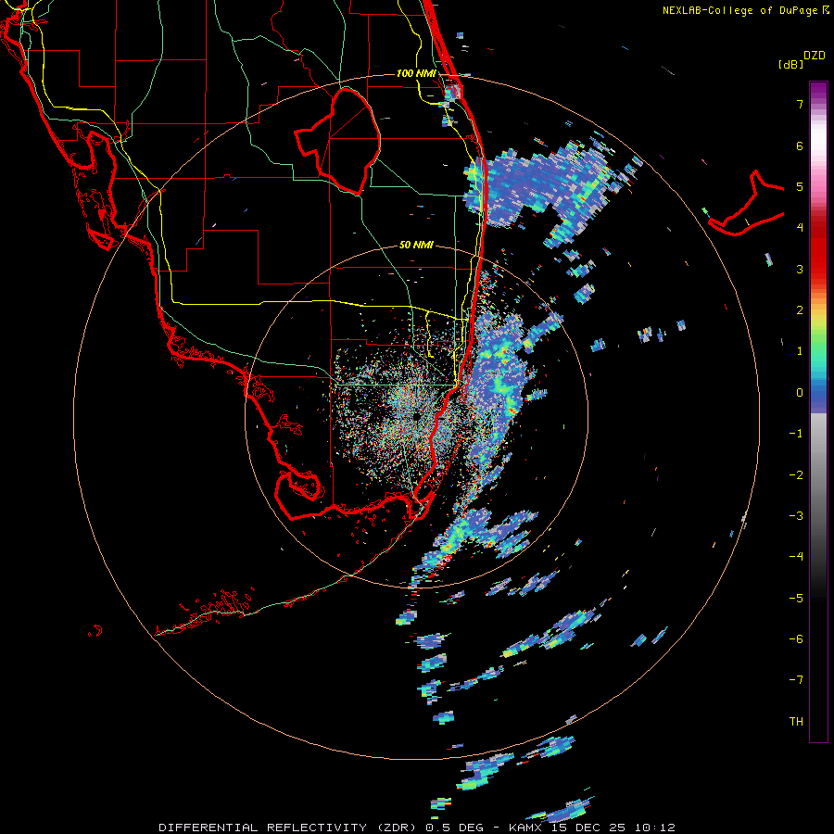Click the -3 value on the color scale

click(796, 515)
